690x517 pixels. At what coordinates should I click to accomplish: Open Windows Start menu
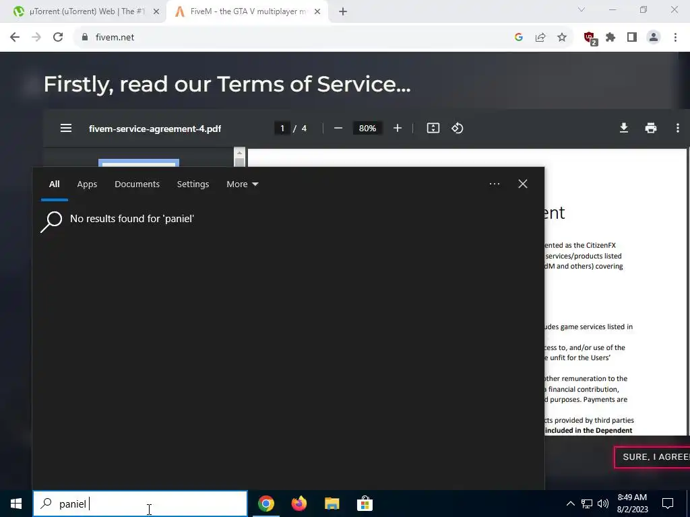[x=16, y=504]
